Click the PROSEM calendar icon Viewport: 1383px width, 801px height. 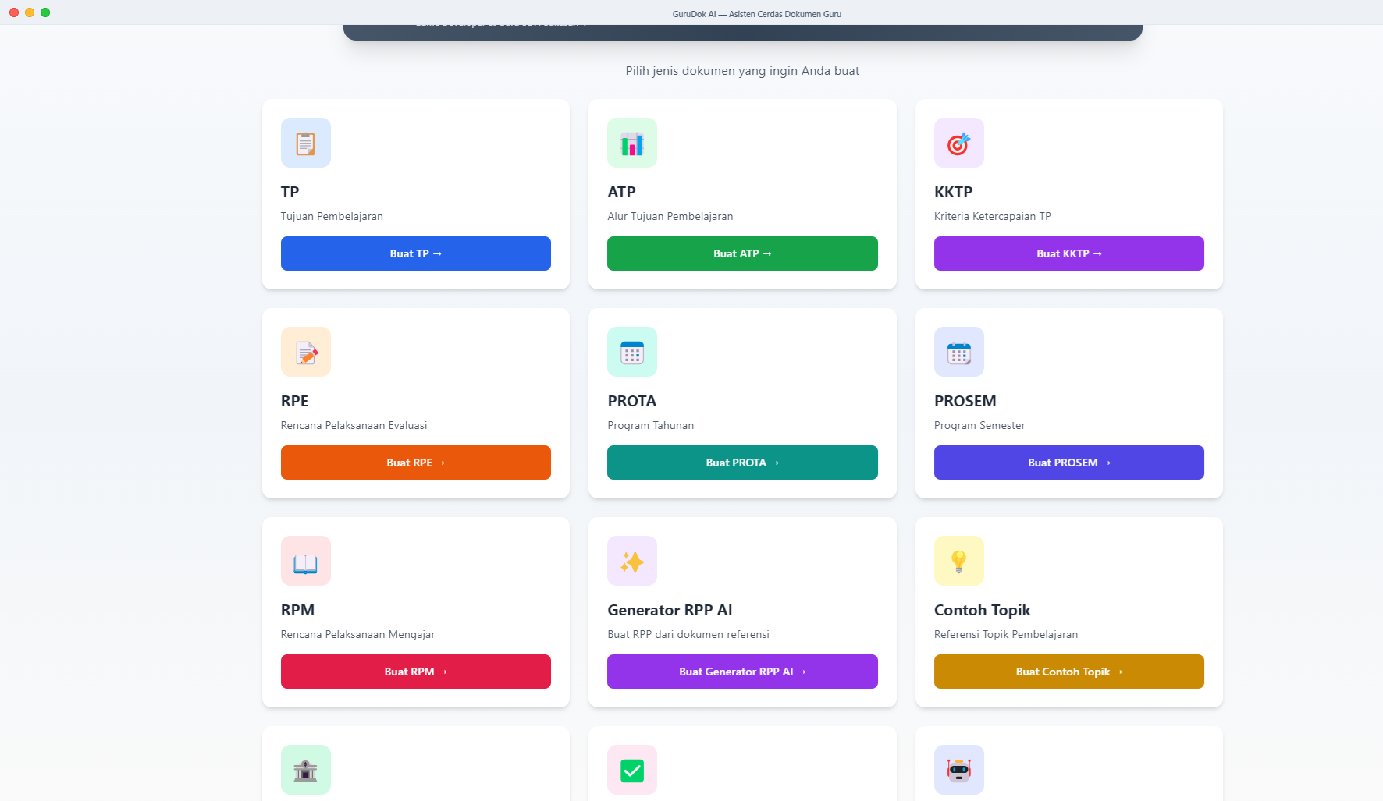point(959,352)
